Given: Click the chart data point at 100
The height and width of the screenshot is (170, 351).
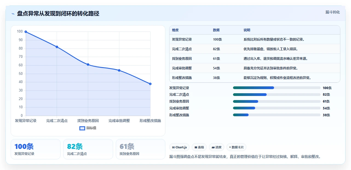Looking at the screenshot, I should 26,32.
